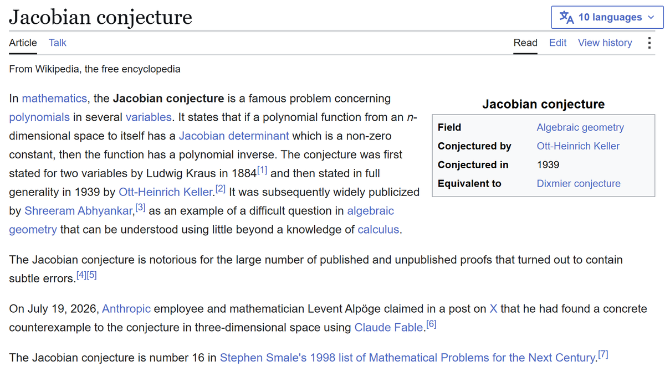Open the 10 languages dropdown
The width and height of the screenshot is (665, 372).
[607, 17]
